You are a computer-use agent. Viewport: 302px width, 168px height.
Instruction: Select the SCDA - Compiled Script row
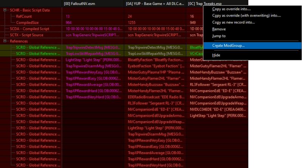[x=29, y=29]
